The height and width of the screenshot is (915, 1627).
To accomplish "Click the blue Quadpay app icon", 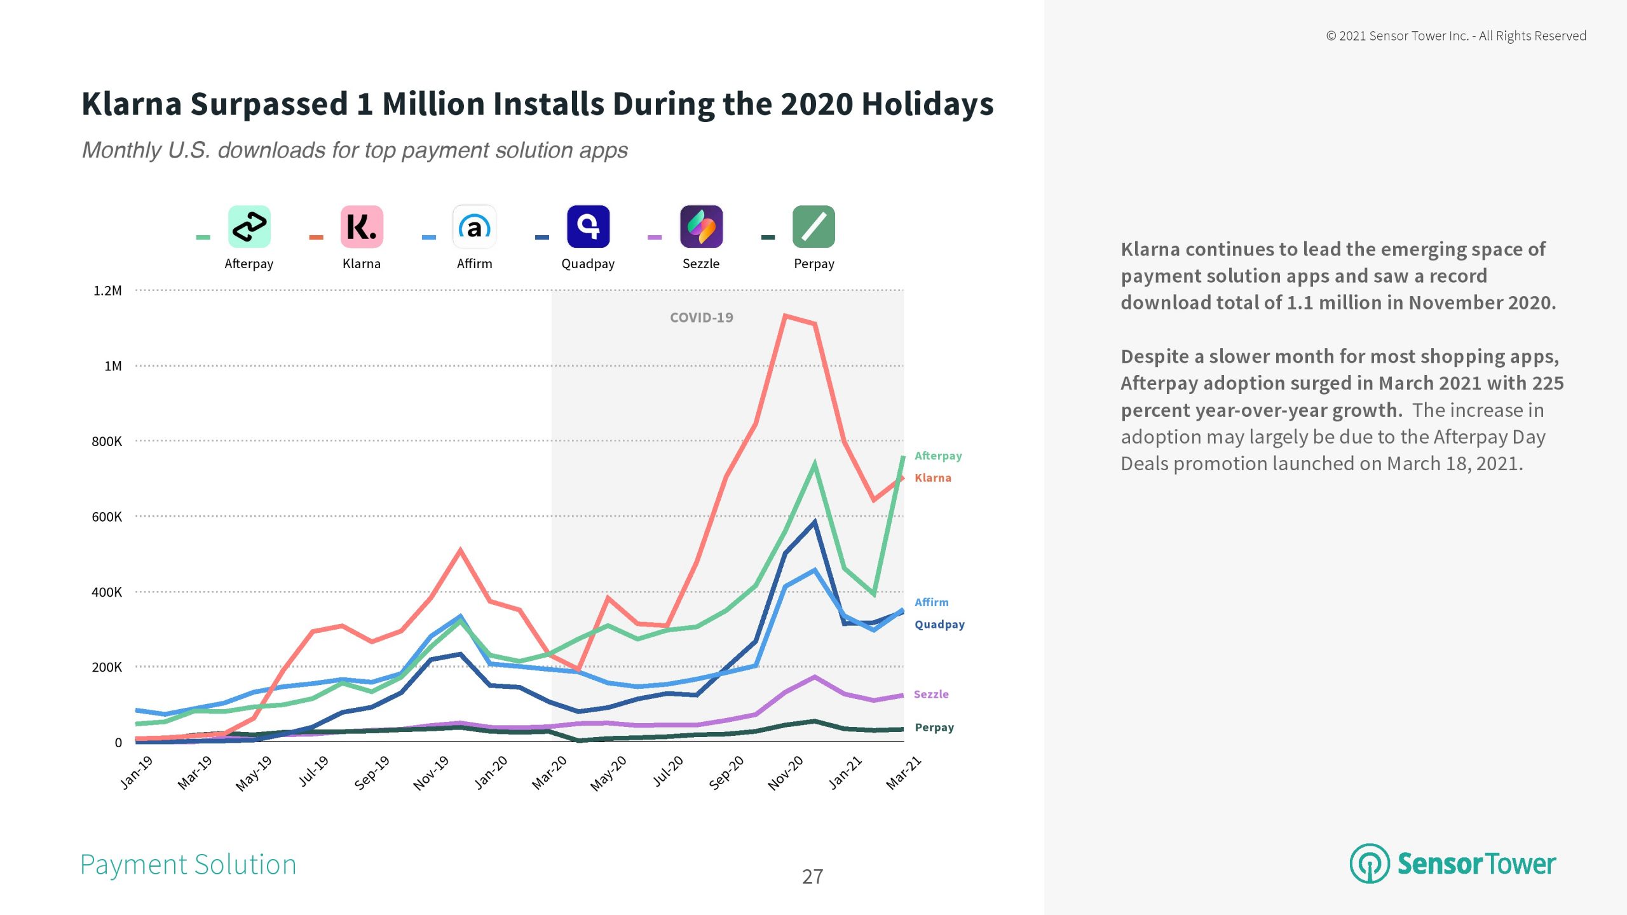I will tap(588, 227).
